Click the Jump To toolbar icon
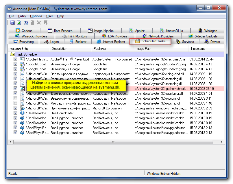This screenshot has height=184, width=233. 46,23
